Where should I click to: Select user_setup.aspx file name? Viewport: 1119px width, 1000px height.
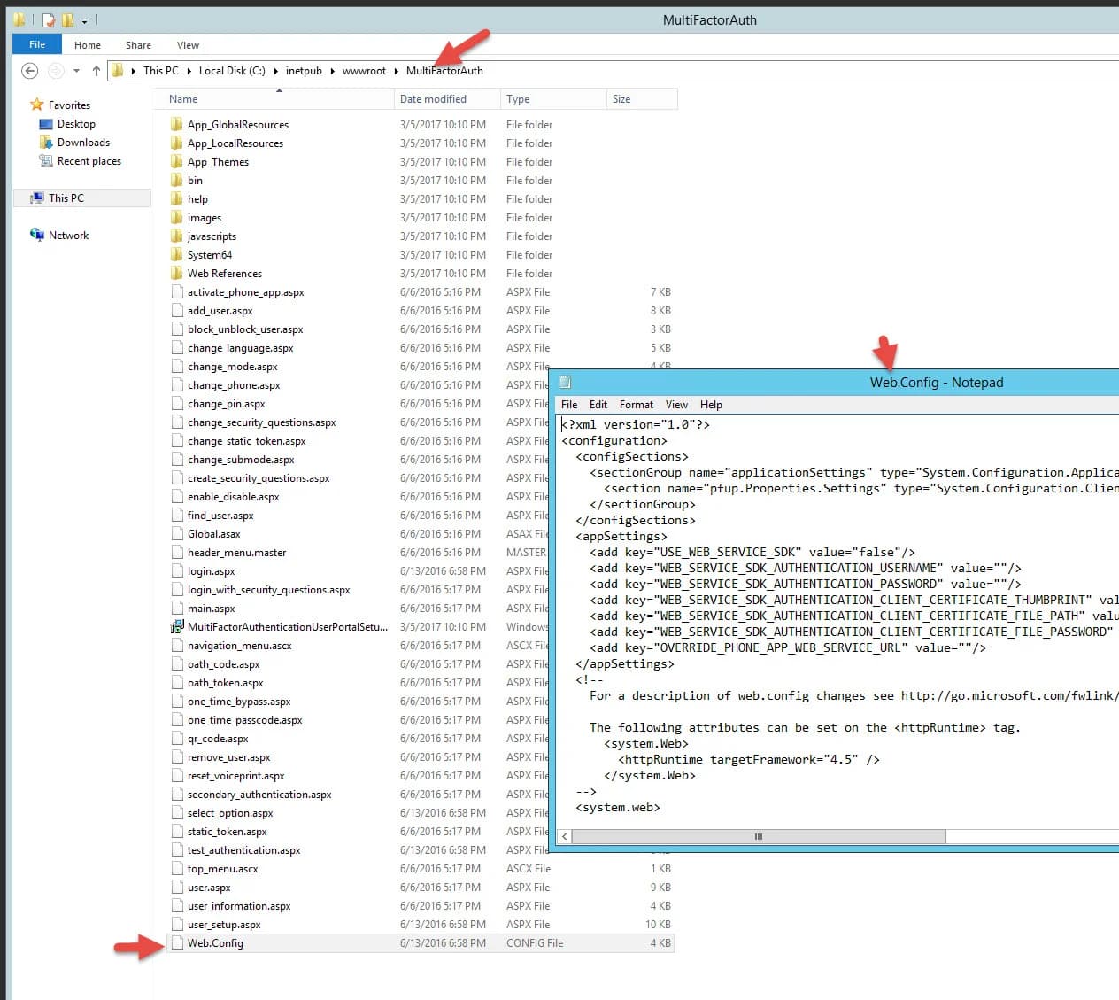coord(224,925)
